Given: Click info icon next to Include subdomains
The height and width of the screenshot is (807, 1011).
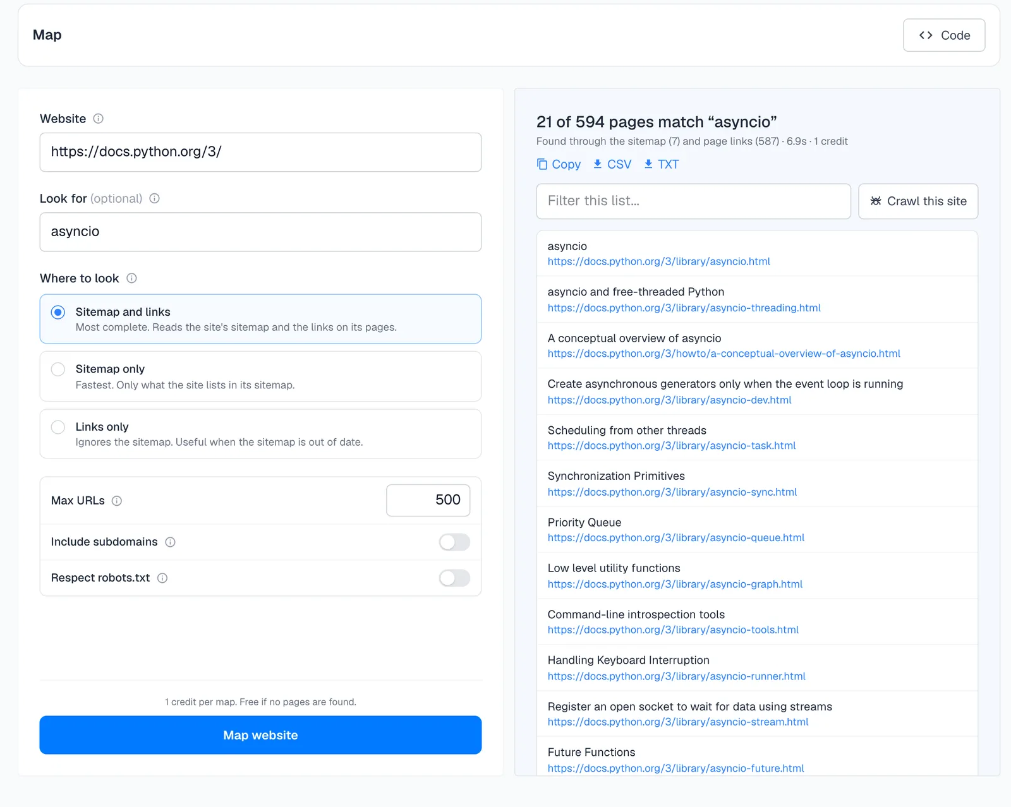Looking at the screenshot, I should (x=170, y=542).
